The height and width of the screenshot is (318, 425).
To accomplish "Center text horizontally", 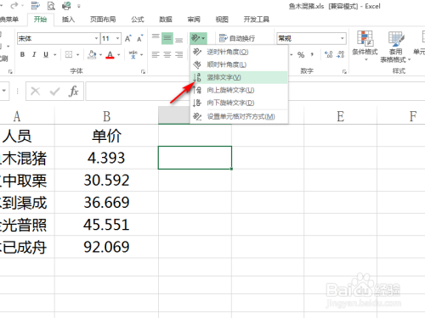I will coord(167,54).
